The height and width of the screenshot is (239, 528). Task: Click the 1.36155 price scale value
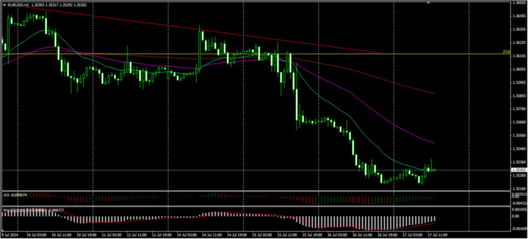pos(519,56)
